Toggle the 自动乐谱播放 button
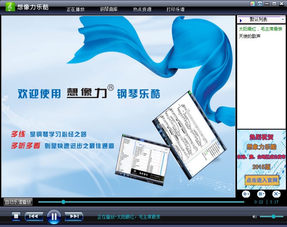The image size is (287, 227). pyautogui.click(x=18, y=202)
